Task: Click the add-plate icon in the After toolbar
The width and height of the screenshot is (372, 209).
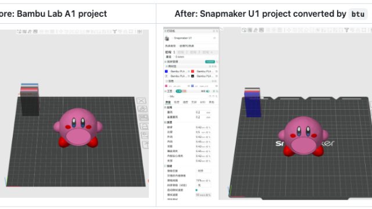Action: point(250,30)
